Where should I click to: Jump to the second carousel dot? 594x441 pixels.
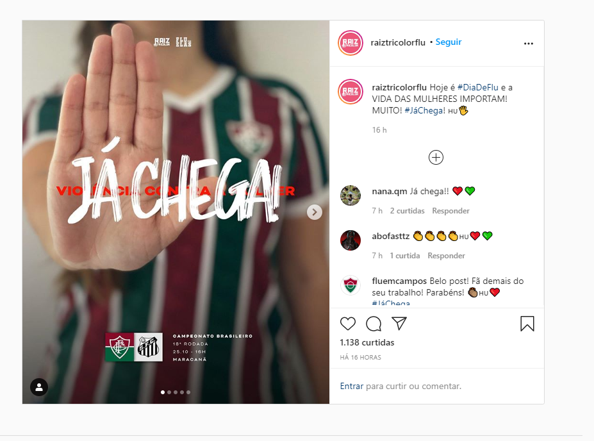click(169, 392)
